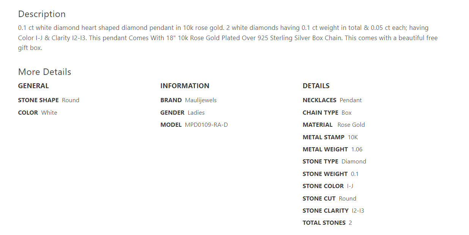This screenshot has height=235, width=469.
Task: Click the Diamond stone type value
Action: click(x=354, y=162)
